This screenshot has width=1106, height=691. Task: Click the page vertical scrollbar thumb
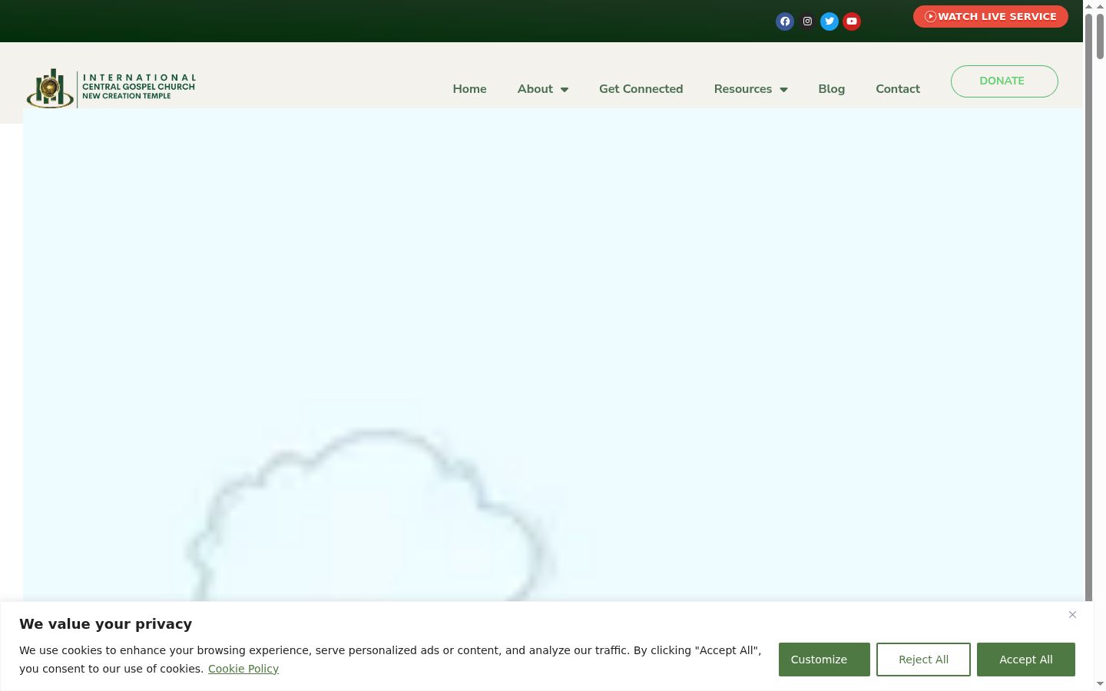[x=1099, y=36]
